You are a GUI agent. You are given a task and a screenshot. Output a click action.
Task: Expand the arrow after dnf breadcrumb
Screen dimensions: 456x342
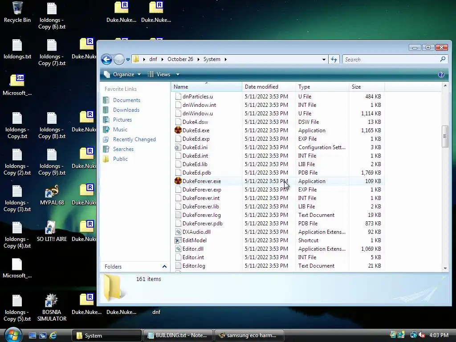(162, 59)
